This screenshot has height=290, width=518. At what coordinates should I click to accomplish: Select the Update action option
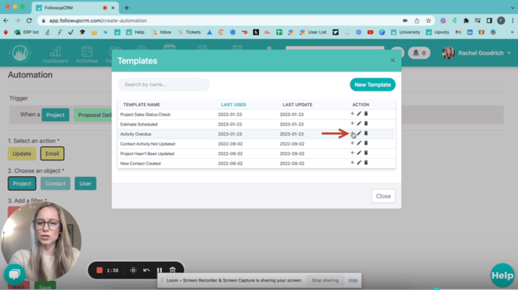[x=22, y=154]
